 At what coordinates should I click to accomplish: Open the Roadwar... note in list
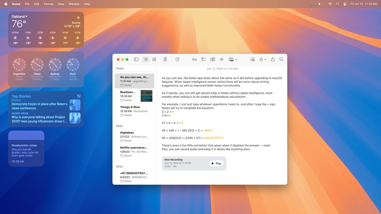(135, 96)
